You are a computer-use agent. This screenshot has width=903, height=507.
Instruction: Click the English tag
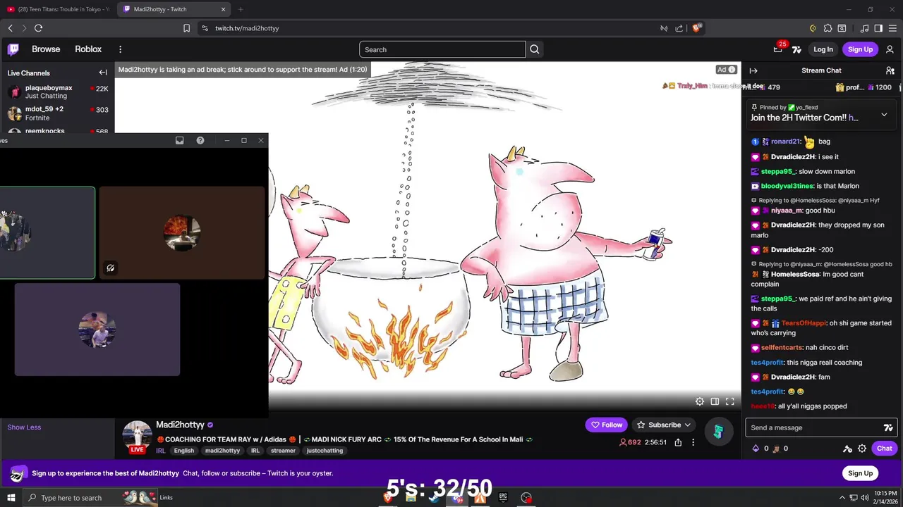tap(184, 451)
